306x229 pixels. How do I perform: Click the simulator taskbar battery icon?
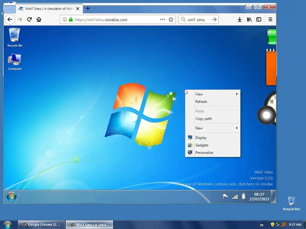(x=243, y=196)
